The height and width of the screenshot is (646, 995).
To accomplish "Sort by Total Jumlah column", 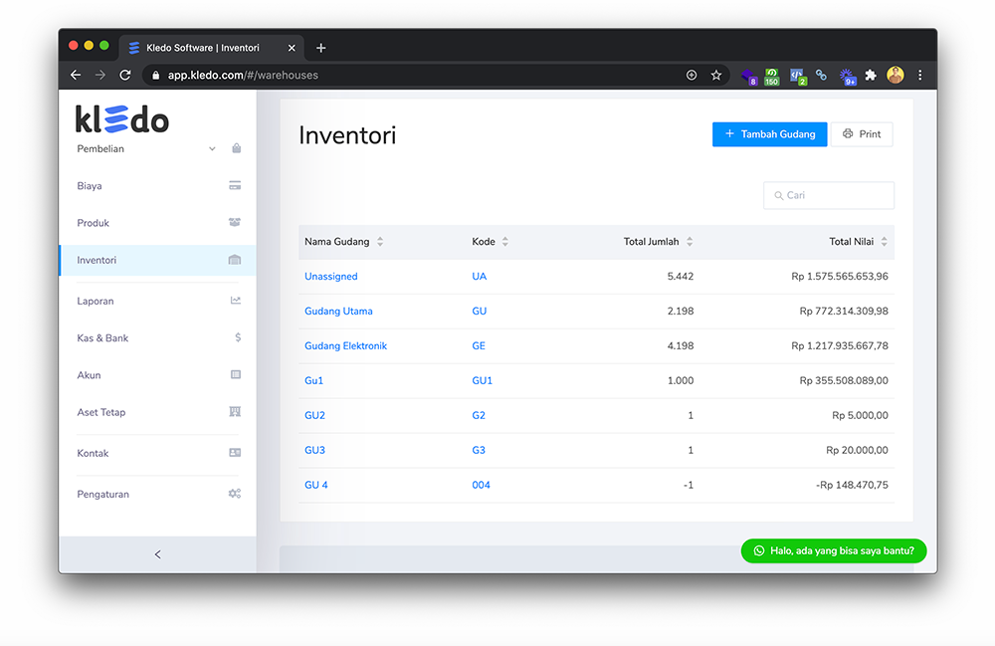I will coord(690,242).
